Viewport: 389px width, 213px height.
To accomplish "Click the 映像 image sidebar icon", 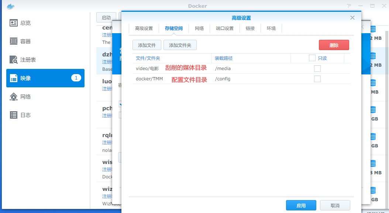I will (14, 78).
